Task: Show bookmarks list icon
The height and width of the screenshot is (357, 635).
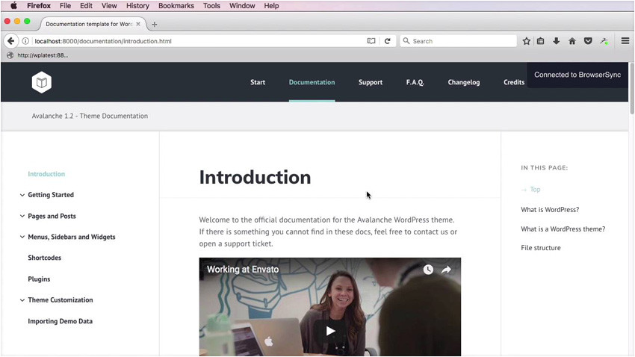Action: coord(541,41)
